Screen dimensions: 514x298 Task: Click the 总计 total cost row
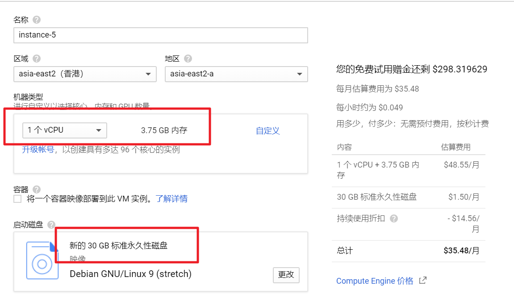(x=408, y=251)
